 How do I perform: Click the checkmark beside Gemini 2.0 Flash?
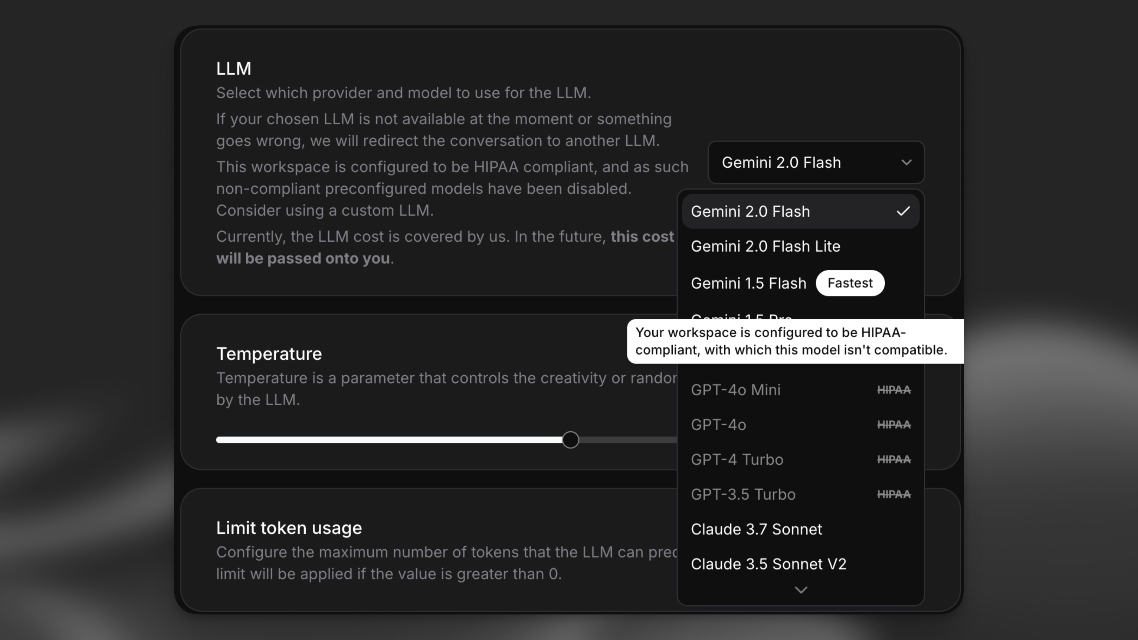point(903,211)
